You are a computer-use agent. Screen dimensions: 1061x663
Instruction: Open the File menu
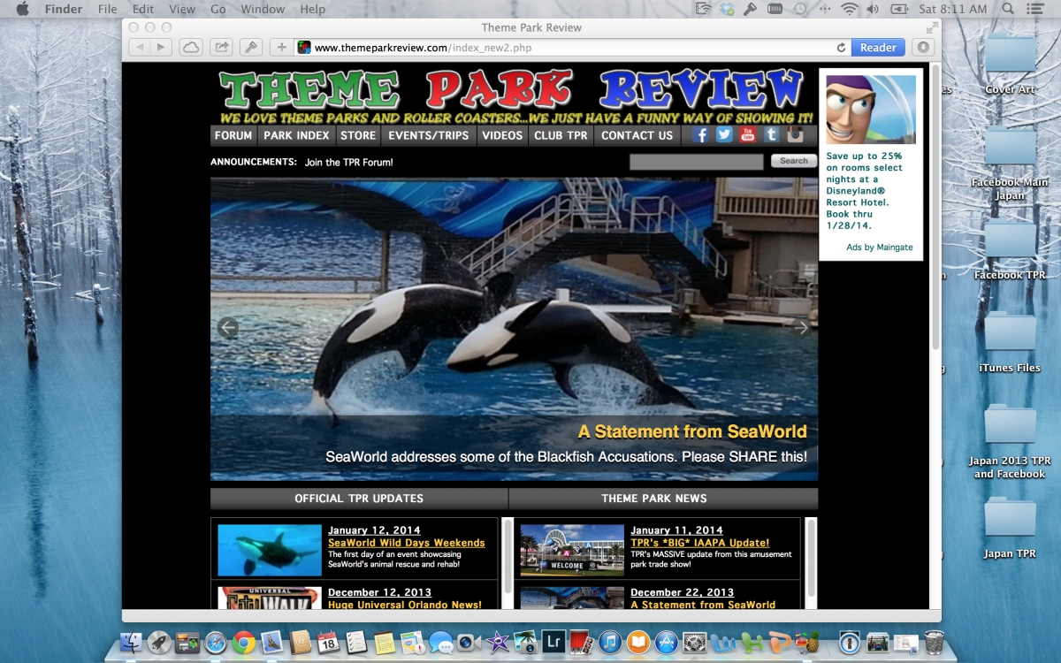click(107, 9)
